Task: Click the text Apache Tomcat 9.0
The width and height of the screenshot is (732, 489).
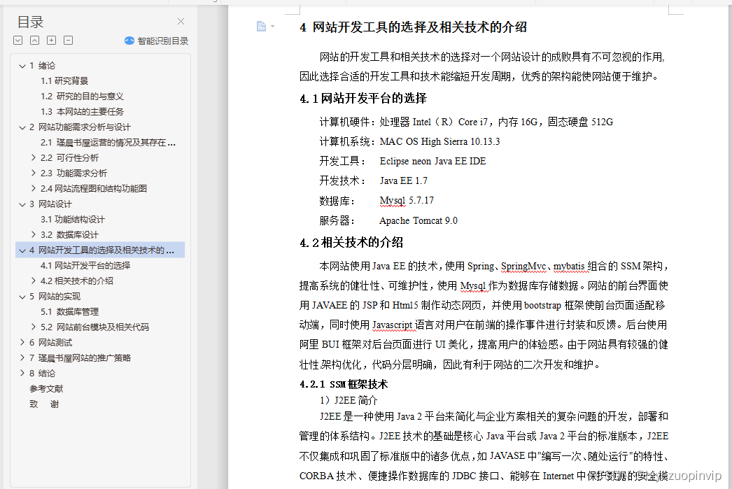Action: point(418,220)
